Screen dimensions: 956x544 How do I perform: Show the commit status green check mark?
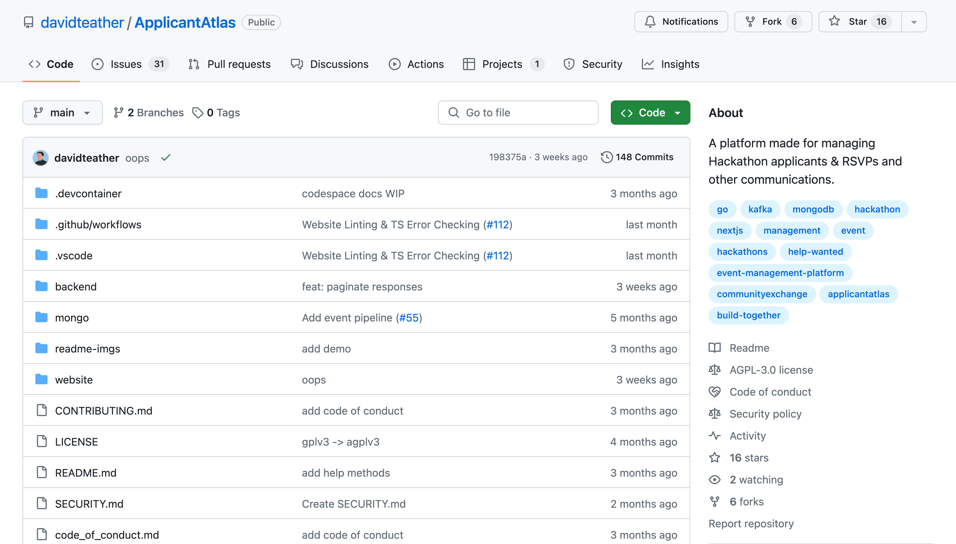point(166,158)
